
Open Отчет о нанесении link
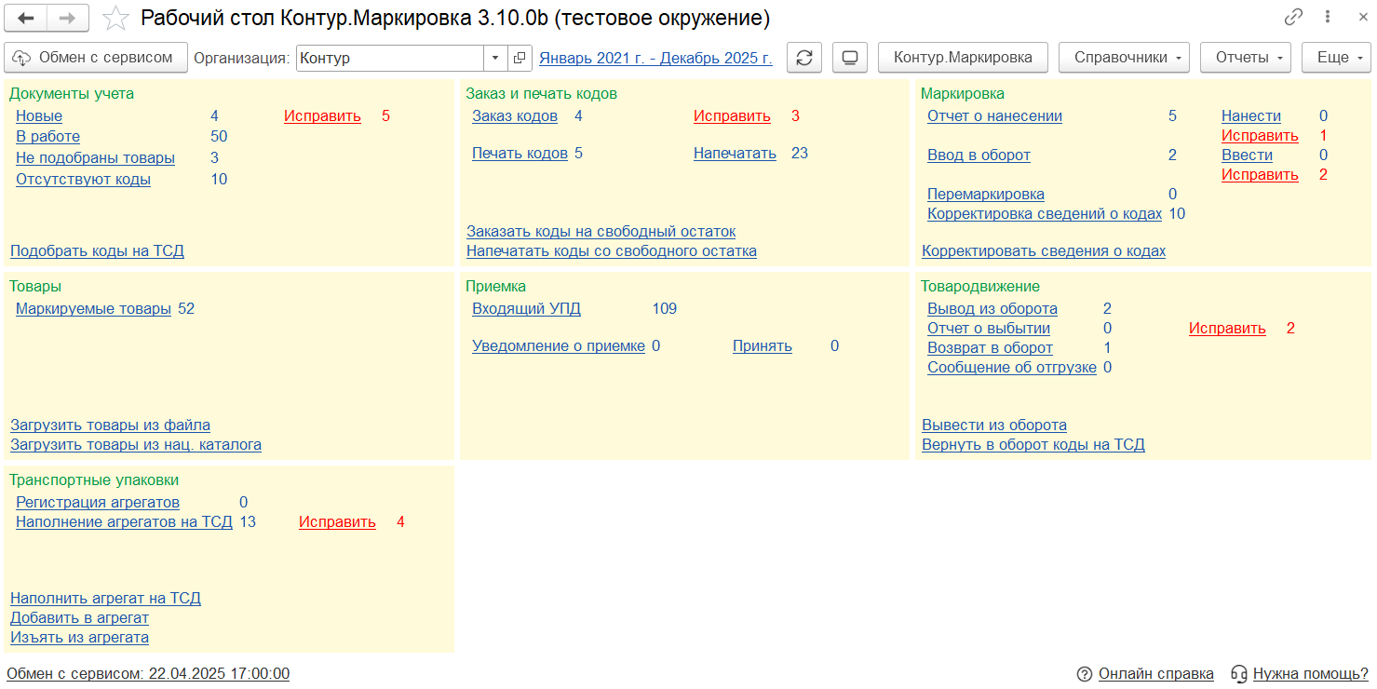click(994, 116)
